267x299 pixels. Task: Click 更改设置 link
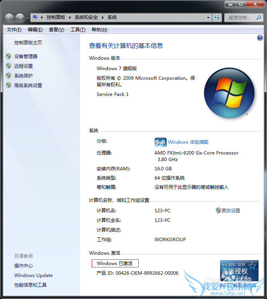(x=231, y=210)
